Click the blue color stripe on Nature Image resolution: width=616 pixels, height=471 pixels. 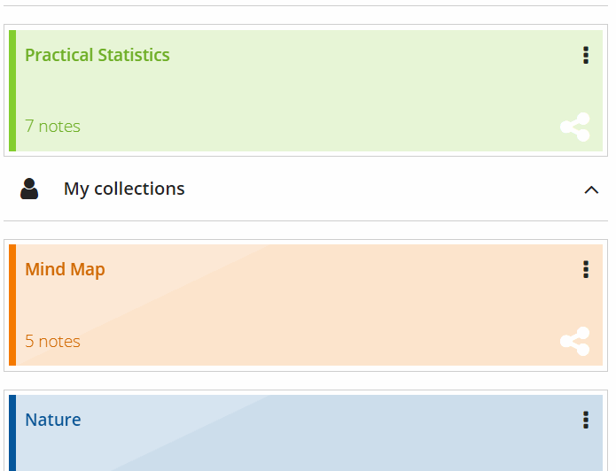point(12,433)
